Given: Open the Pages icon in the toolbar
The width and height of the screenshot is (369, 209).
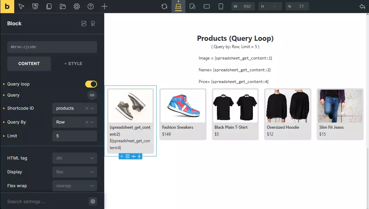Looking at the screenshot, I should [49, 6].
